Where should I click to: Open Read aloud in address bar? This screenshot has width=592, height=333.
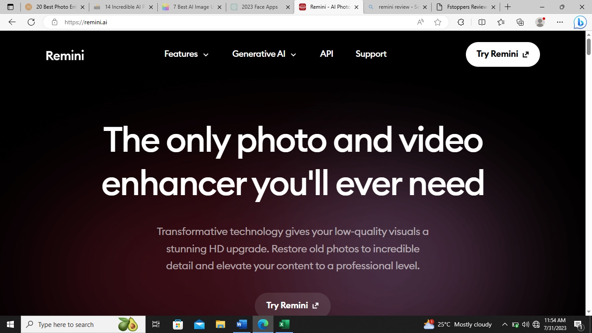click(x=420, y=22)
